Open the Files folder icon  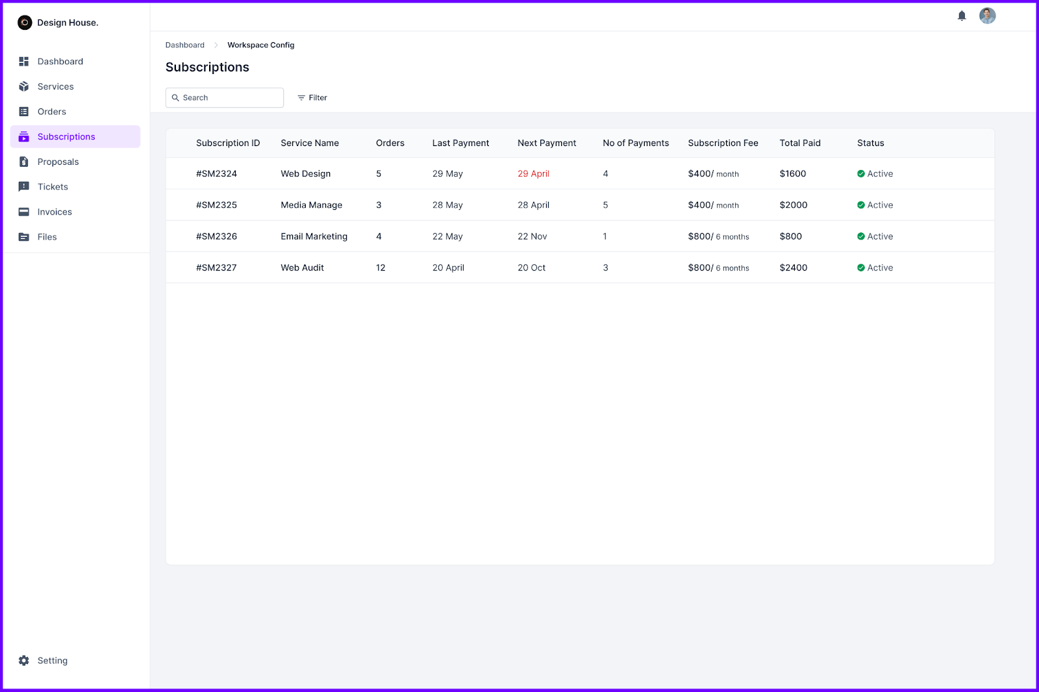[x=24, y=236]
